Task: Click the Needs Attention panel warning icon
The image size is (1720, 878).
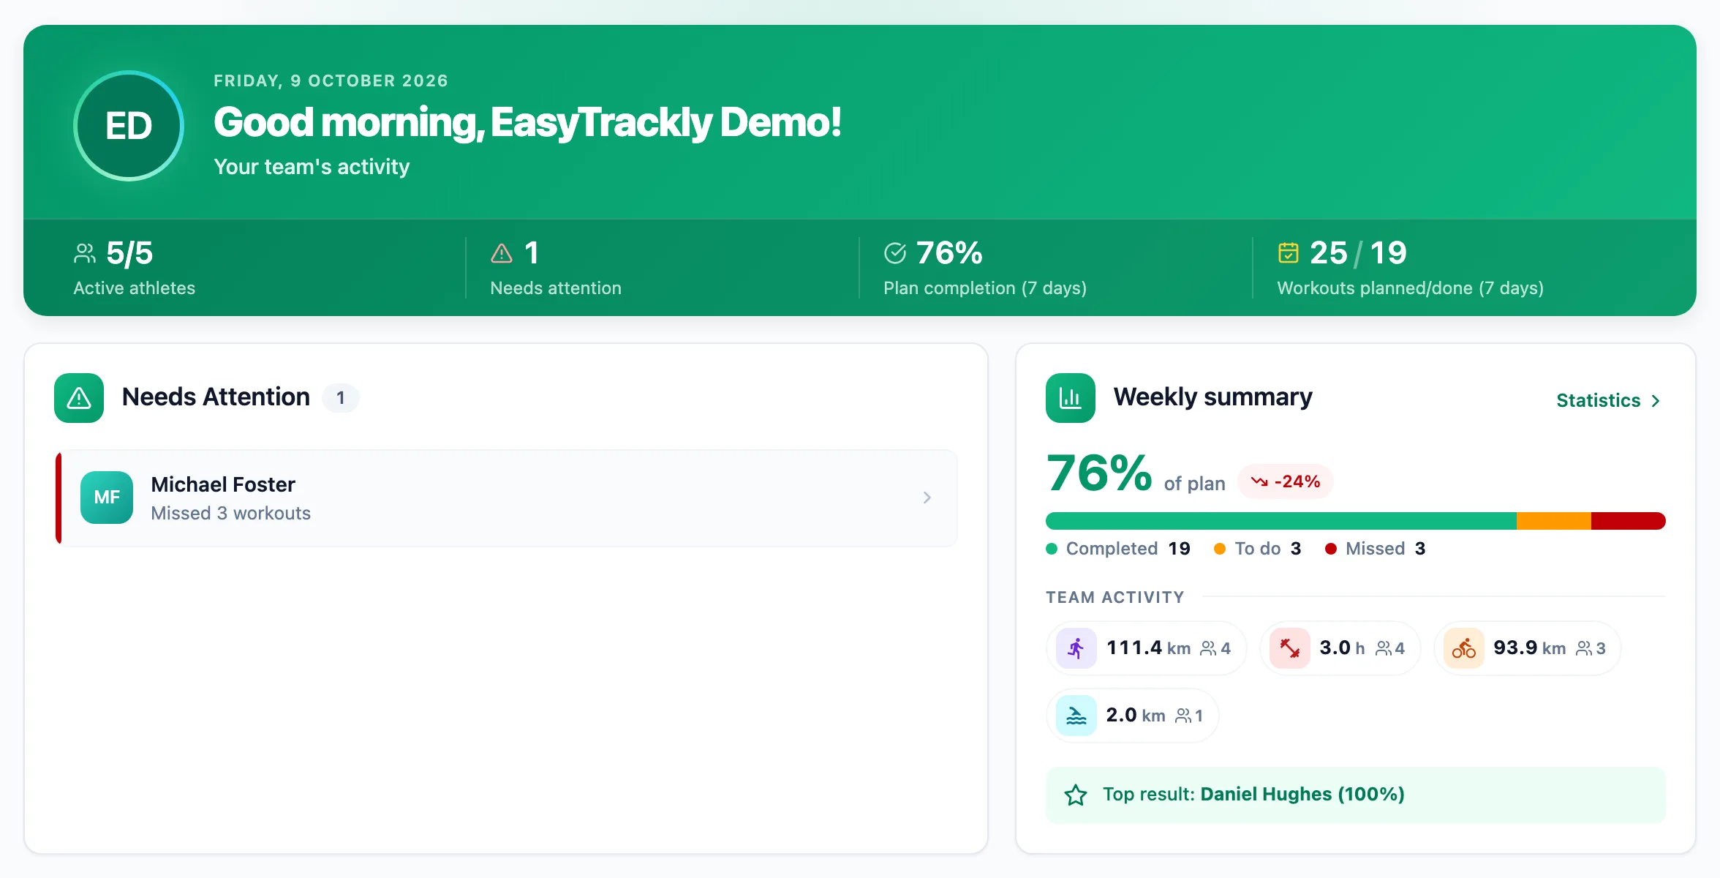Action: click(x=79, y=398)
